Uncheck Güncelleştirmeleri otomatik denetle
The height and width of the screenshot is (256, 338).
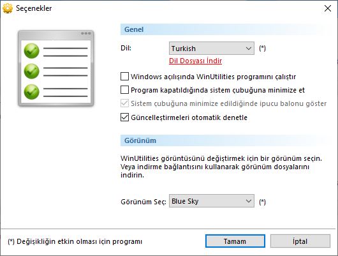124,117
